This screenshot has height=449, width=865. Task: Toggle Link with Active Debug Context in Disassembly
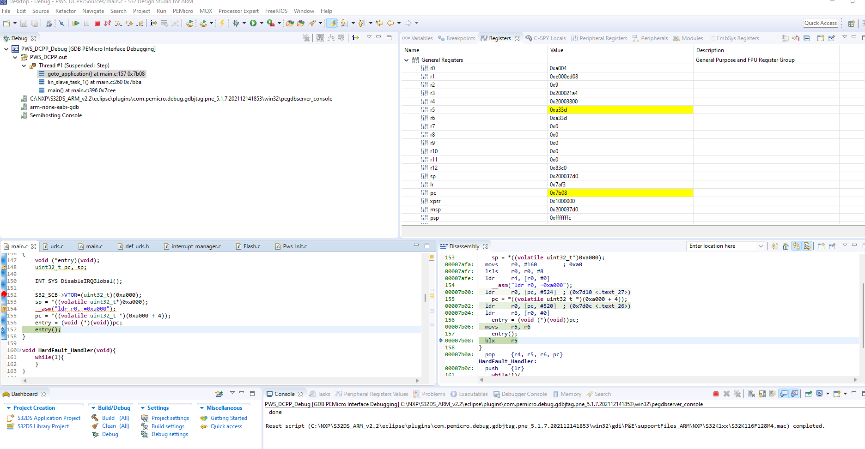click(796, 246)
